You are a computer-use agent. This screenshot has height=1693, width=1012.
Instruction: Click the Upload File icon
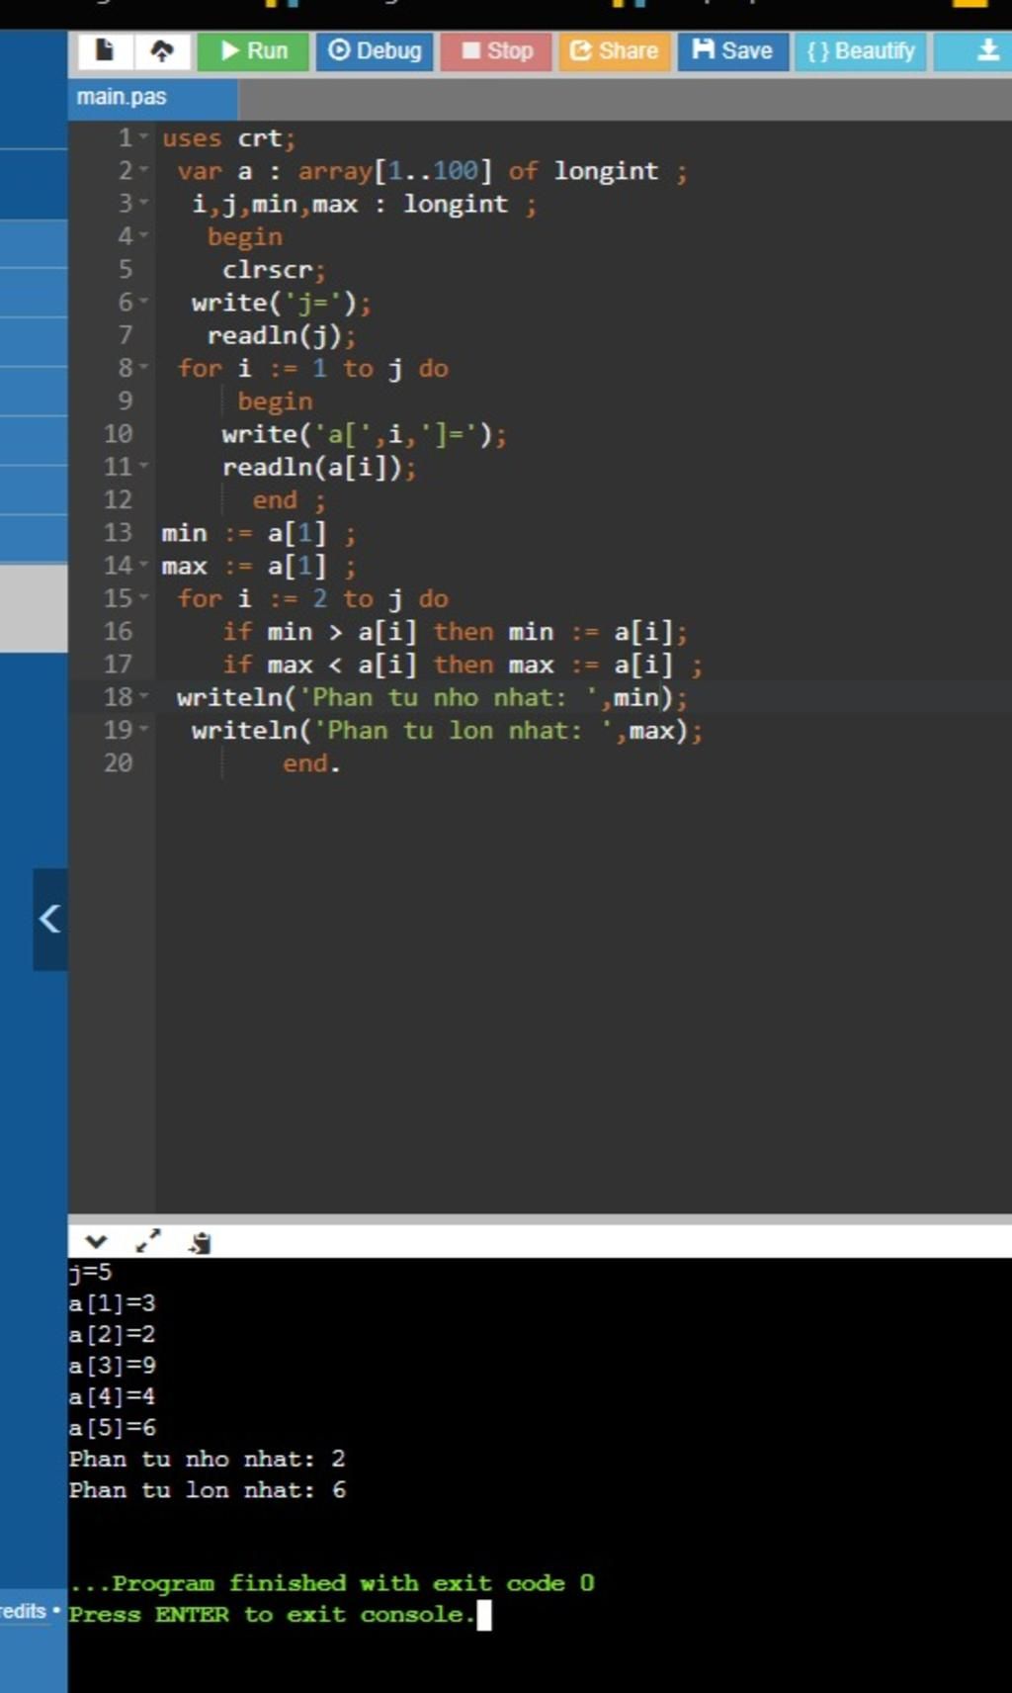click(162, 50)
